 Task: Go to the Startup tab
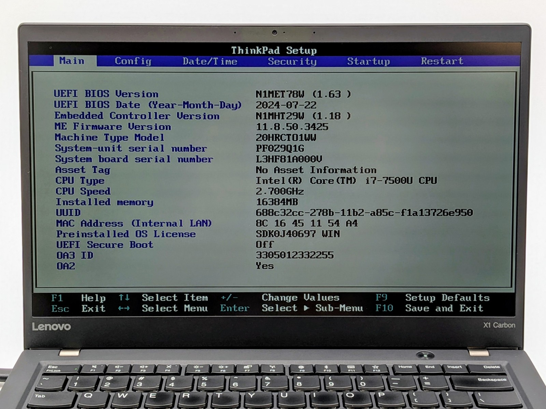click(369, 61)
